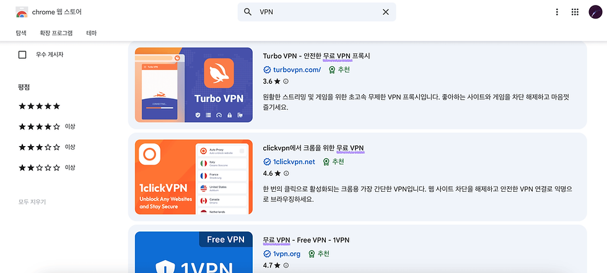Click the Chrome Web Store rainbow logo

click(x=22, y=12)
